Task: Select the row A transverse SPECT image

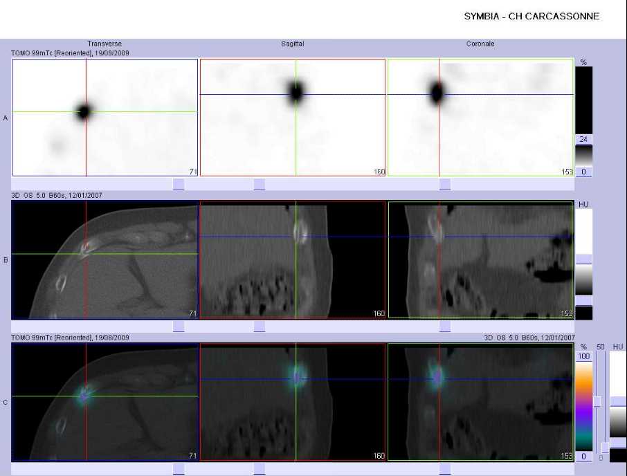Action: click(105, 118)
